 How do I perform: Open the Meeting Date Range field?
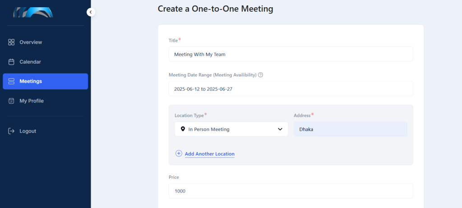291,89
